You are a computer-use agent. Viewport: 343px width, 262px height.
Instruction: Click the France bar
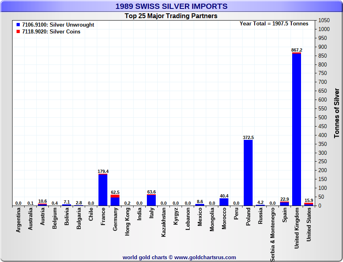pyautogui.click(x=103, y=190)
